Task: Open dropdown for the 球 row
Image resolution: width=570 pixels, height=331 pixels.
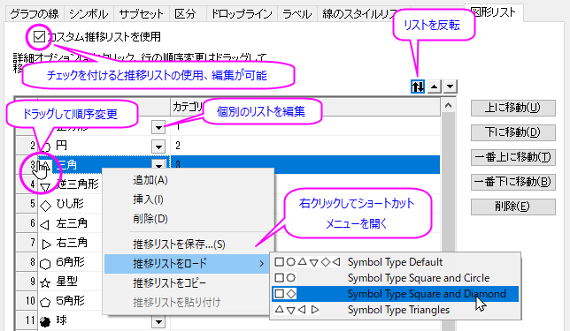Action: coord(158,321)
